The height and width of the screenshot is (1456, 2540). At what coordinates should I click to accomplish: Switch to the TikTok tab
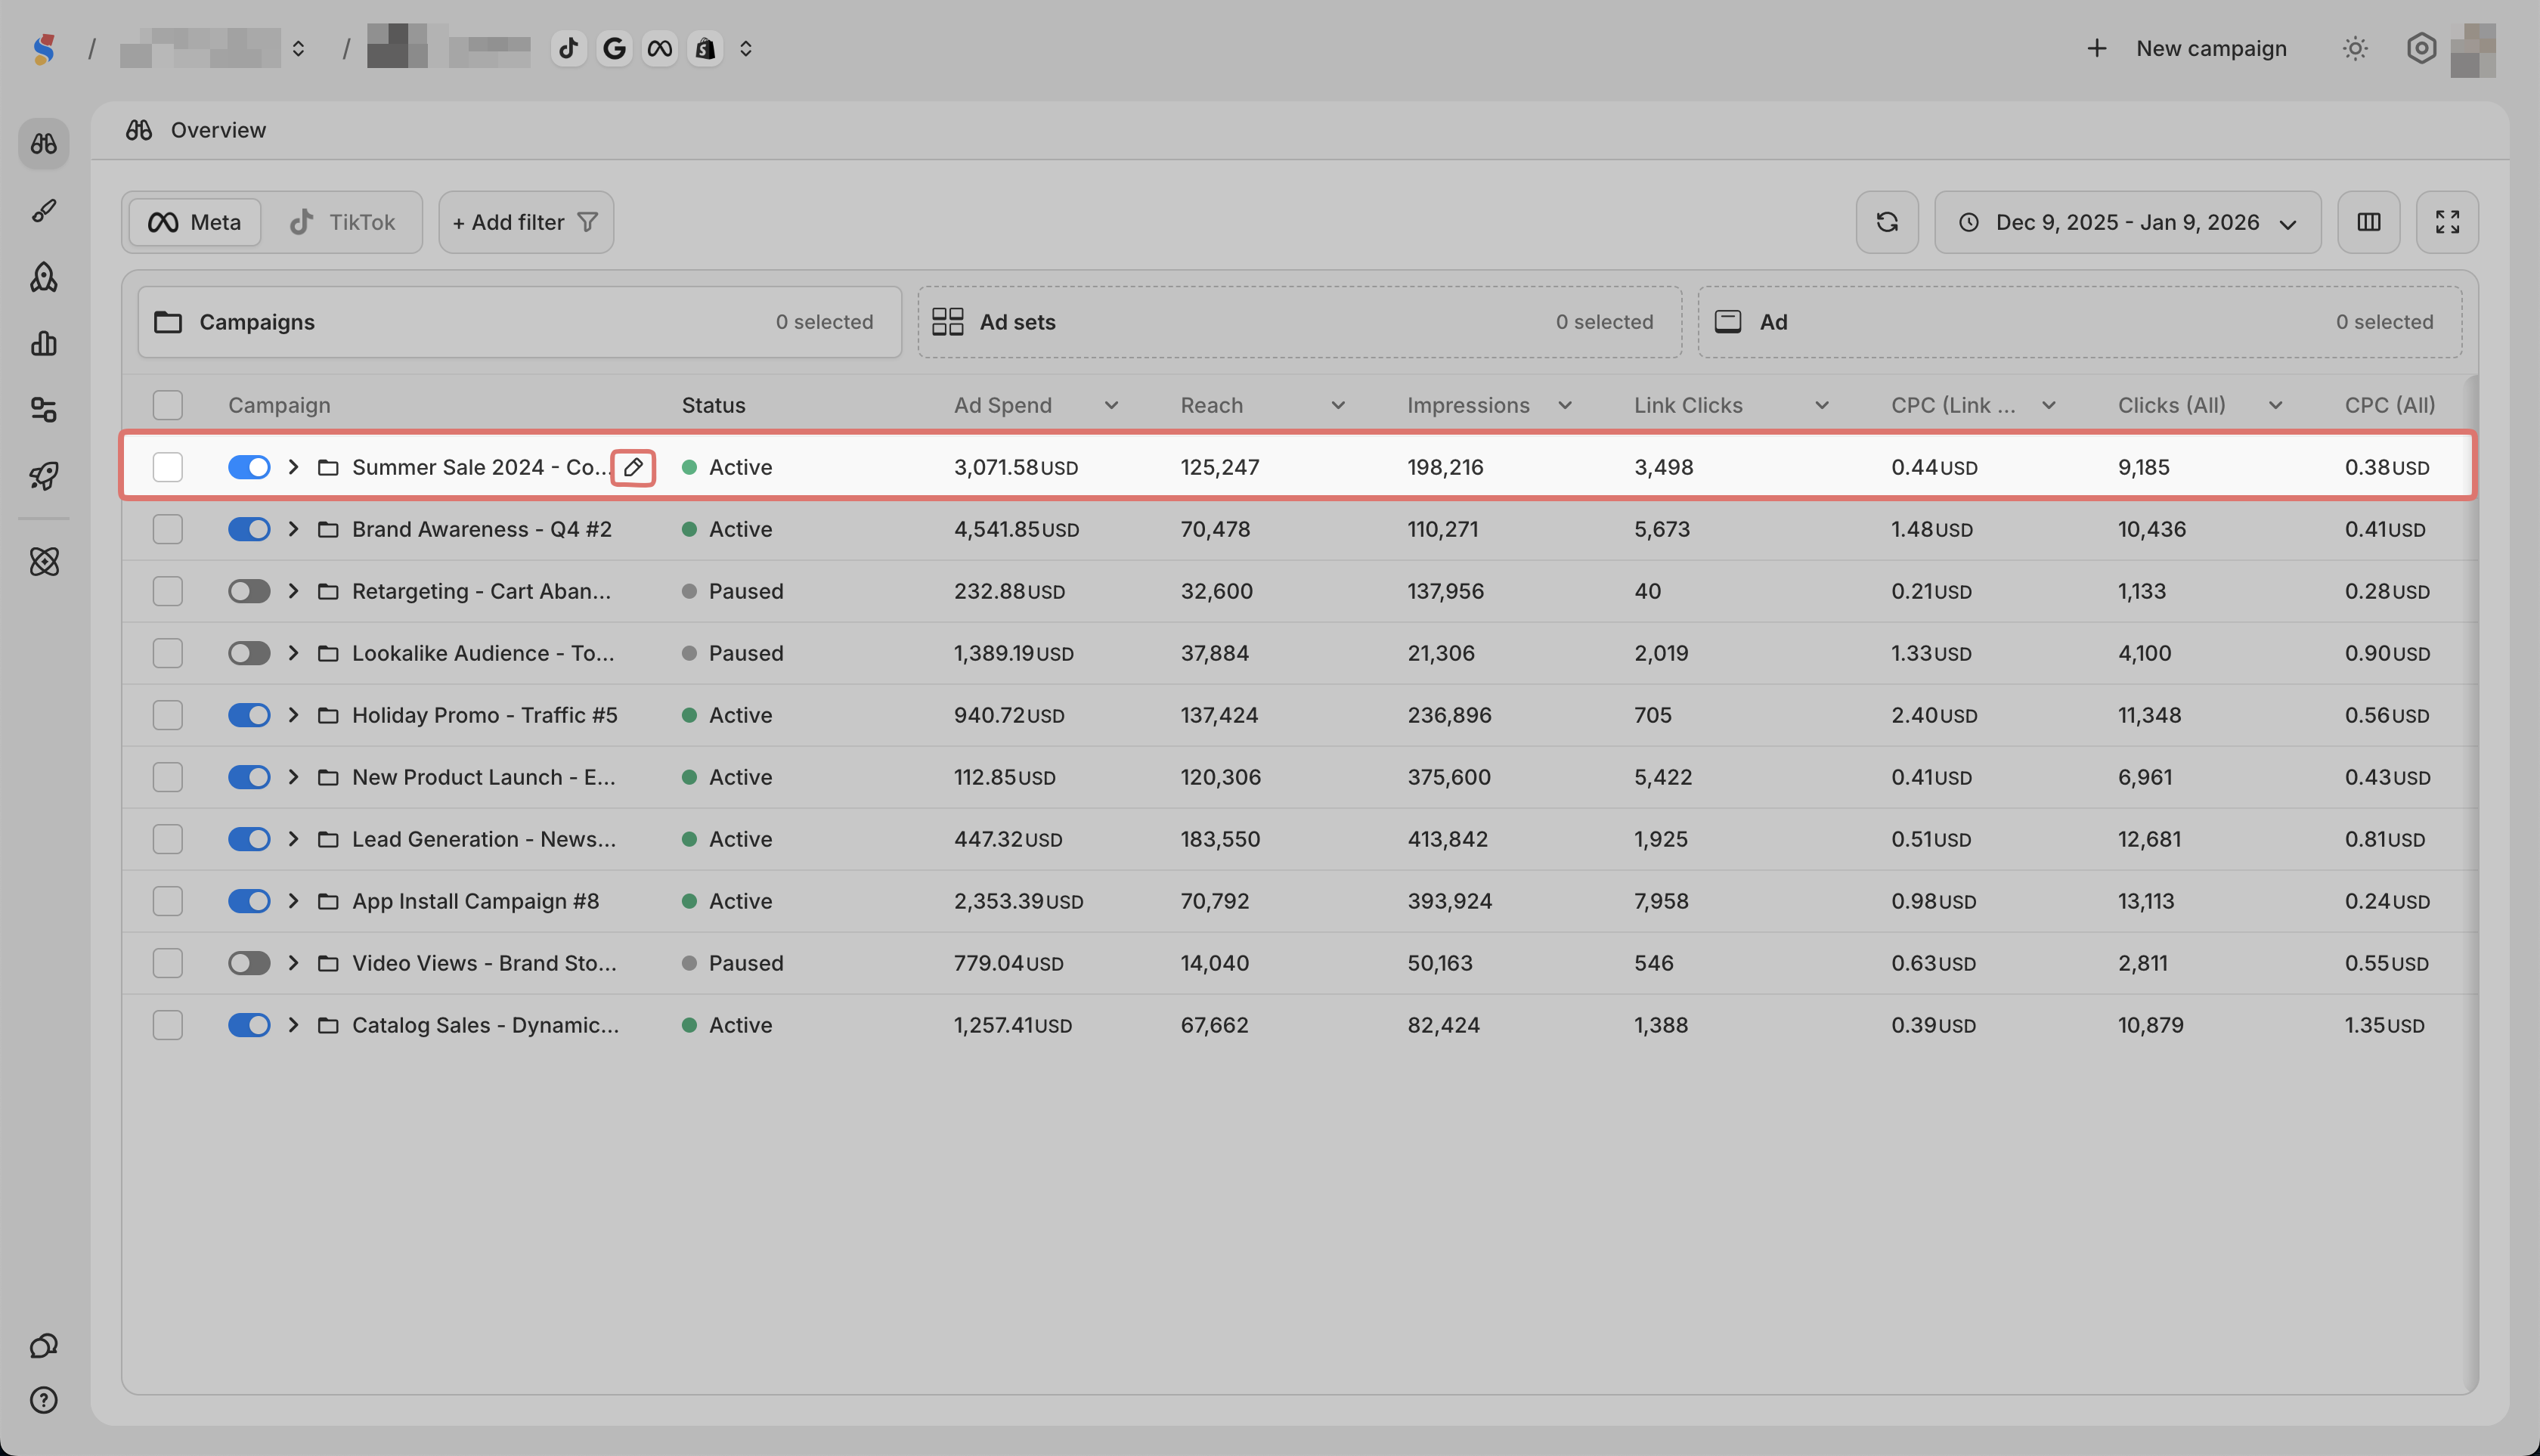[x=343, y=222]
